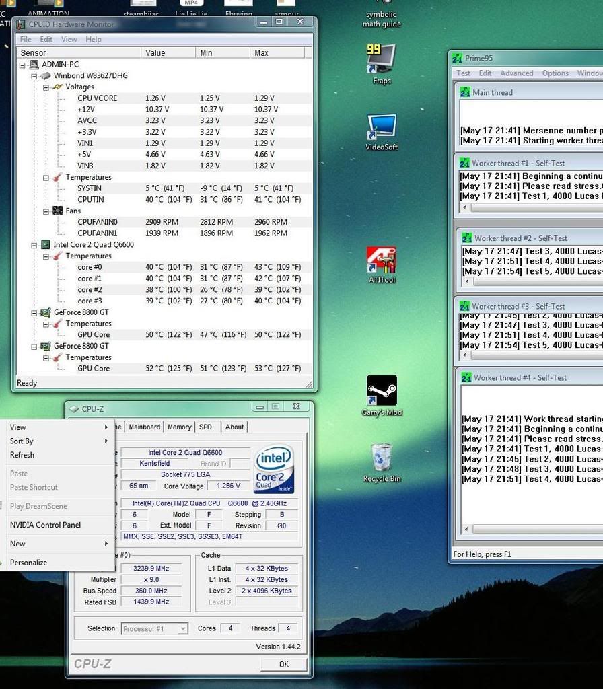Image resolution: width=603 pixels, height=689 pixels.
Task: Collapse the Fans branch
Action: tap(46, 211)
